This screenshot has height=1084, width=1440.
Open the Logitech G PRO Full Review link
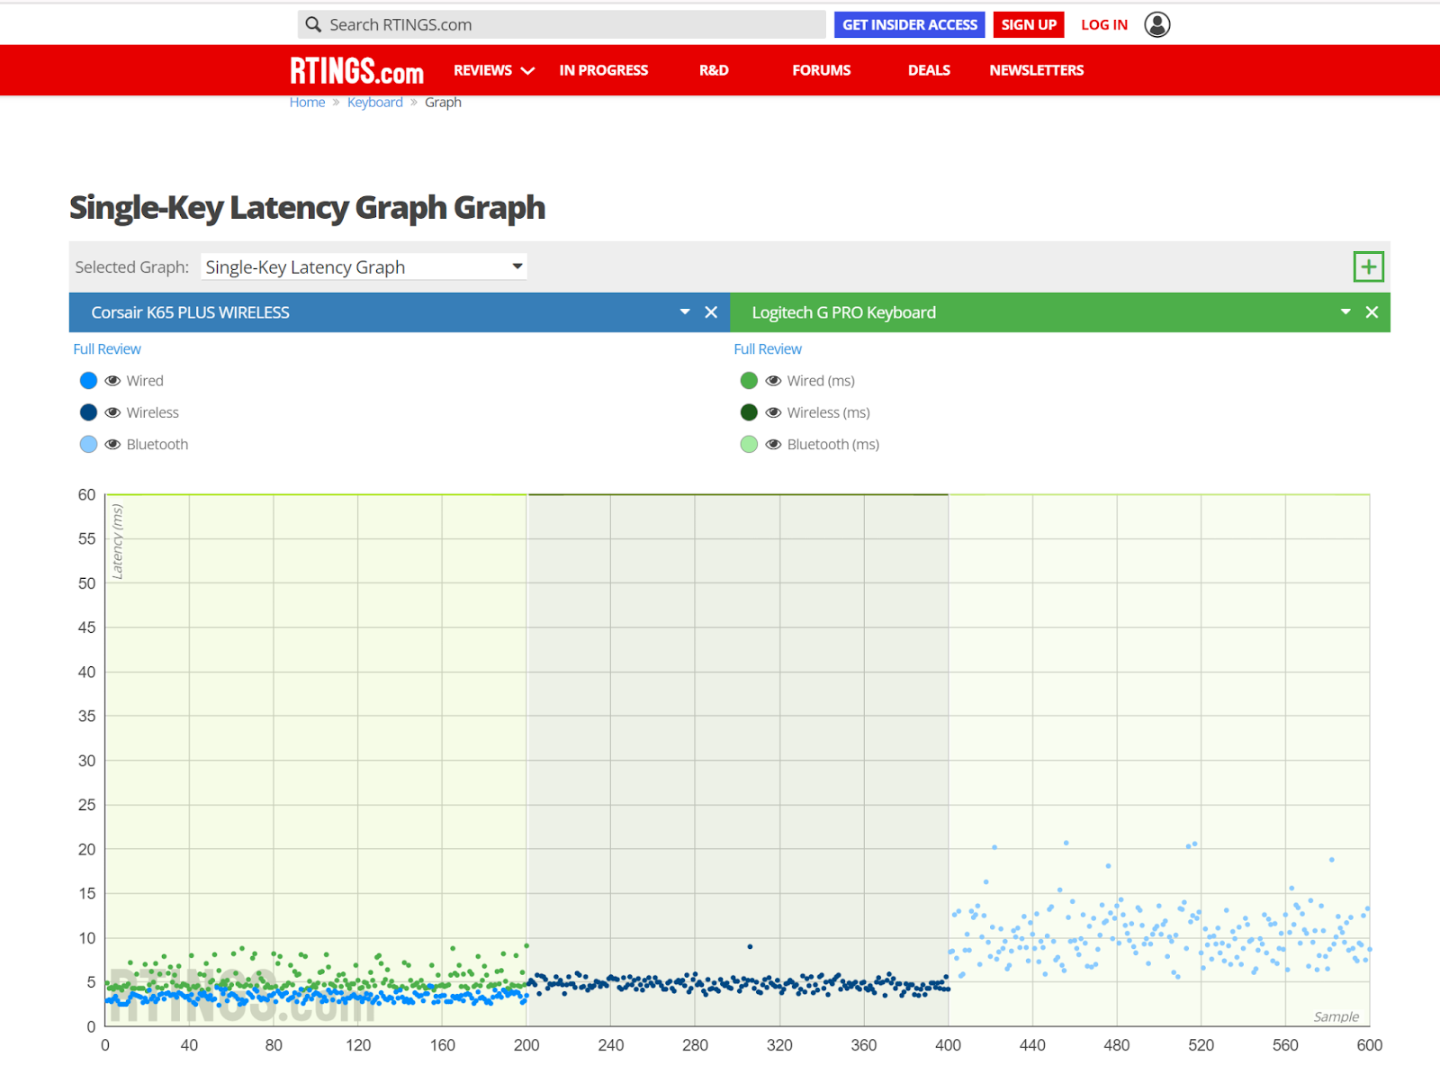click(768, 349)
